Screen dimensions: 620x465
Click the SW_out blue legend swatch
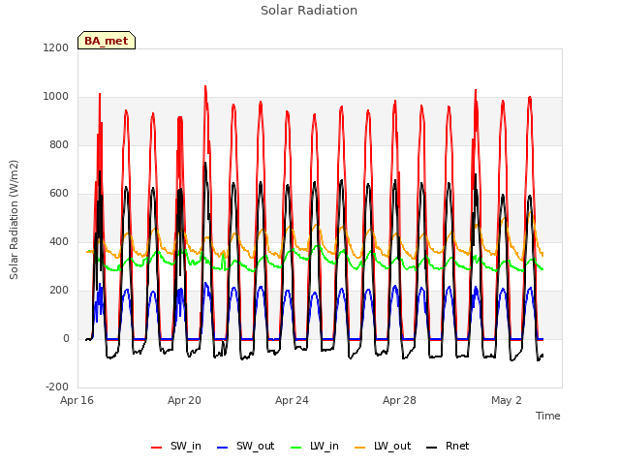(x=223, y=448)
